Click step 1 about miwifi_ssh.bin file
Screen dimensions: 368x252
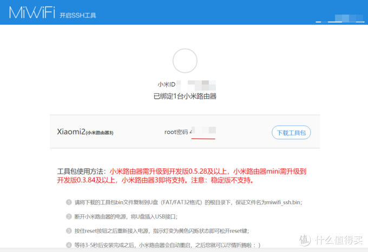pos(188,202)
